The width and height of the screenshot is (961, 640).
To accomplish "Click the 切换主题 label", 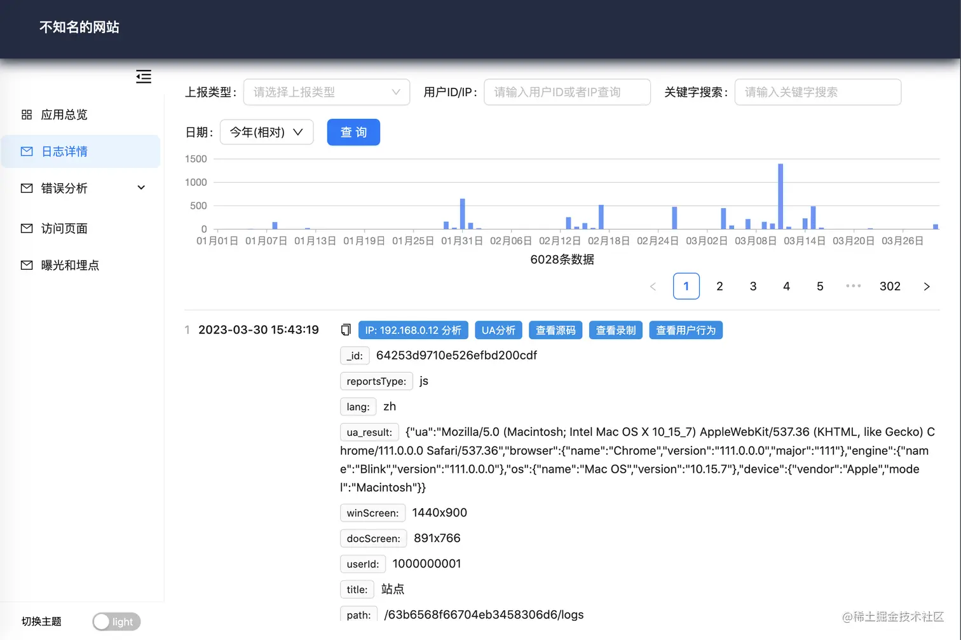I will (41, 622).
